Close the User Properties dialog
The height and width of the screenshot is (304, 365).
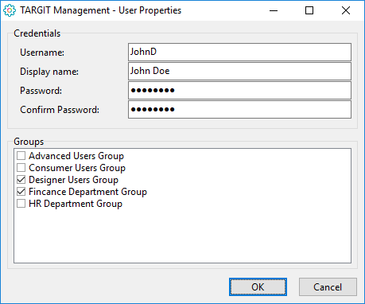346,10
